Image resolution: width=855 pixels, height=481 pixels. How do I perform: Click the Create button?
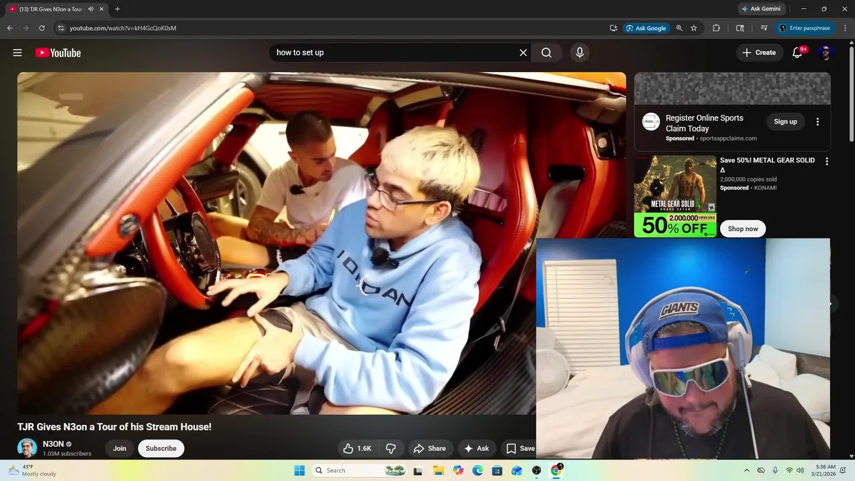point(759,53)
